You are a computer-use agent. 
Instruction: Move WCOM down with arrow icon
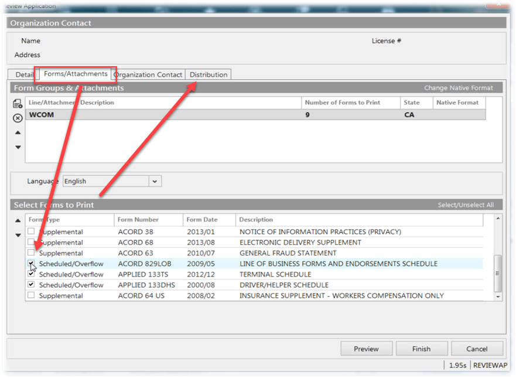coord(18,147)
